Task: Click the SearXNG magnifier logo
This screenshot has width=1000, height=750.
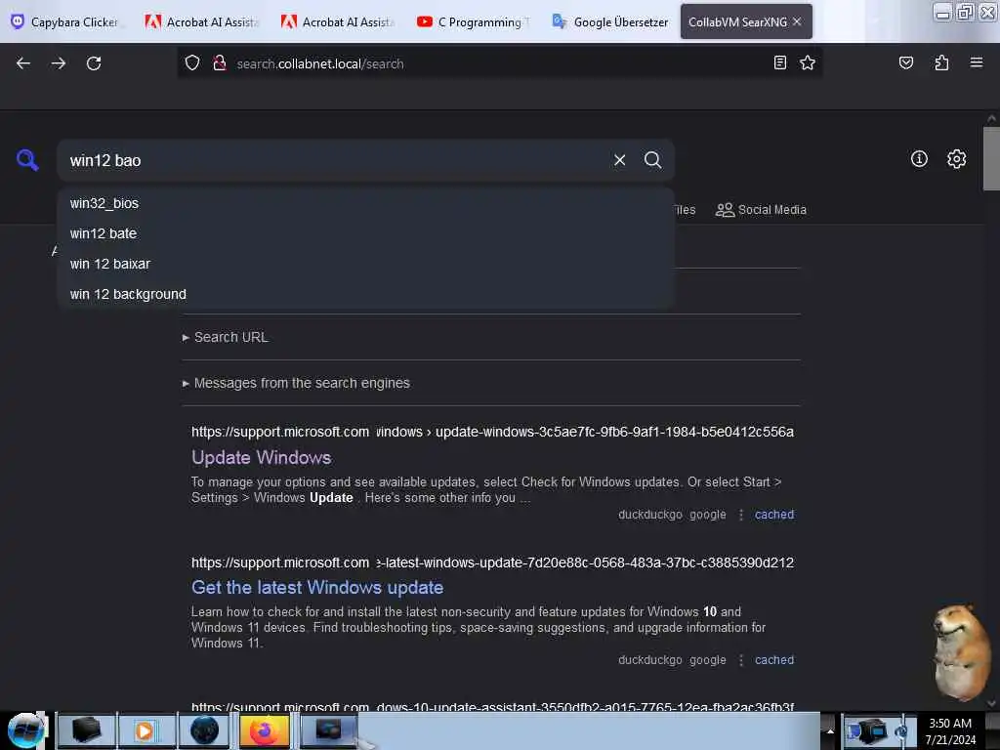Action: [x=27, y=159]
